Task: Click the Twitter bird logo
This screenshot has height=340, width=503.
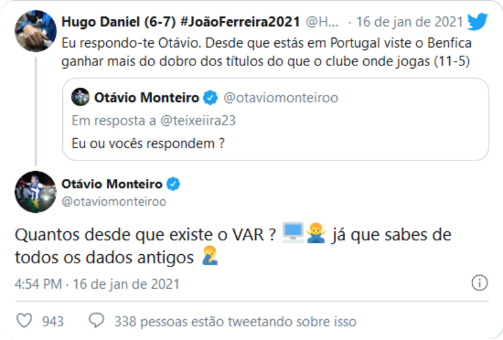Action: coord(477,22)
